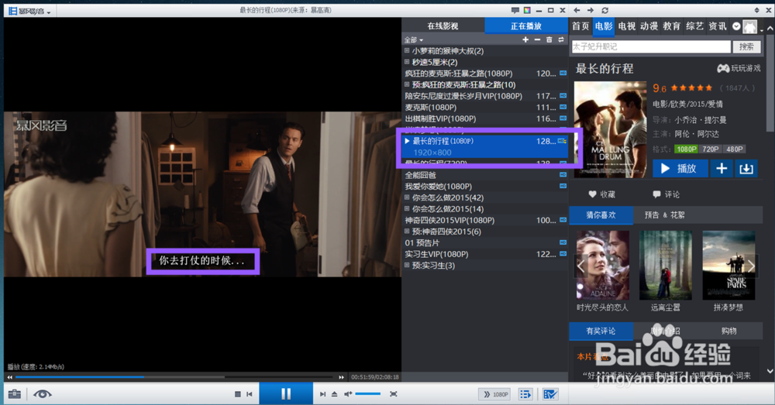Click the blue 播放 button
The width and height of the screenshot is (775, 405).
click(680, 168)
